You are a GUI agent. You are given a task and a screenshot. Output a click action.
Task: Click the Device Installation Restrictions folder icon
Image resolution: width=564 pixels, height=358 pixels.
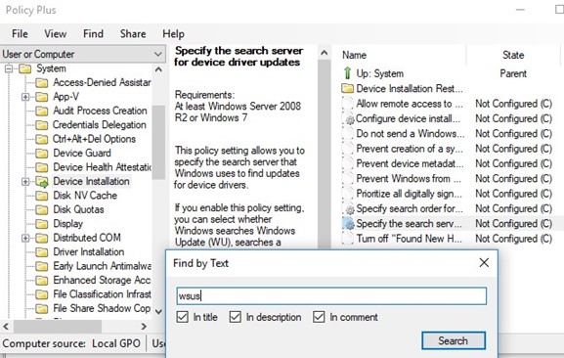coord(347,88)
